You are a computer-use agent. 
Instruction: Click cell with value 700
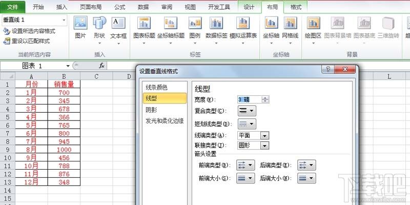point(64,93)
